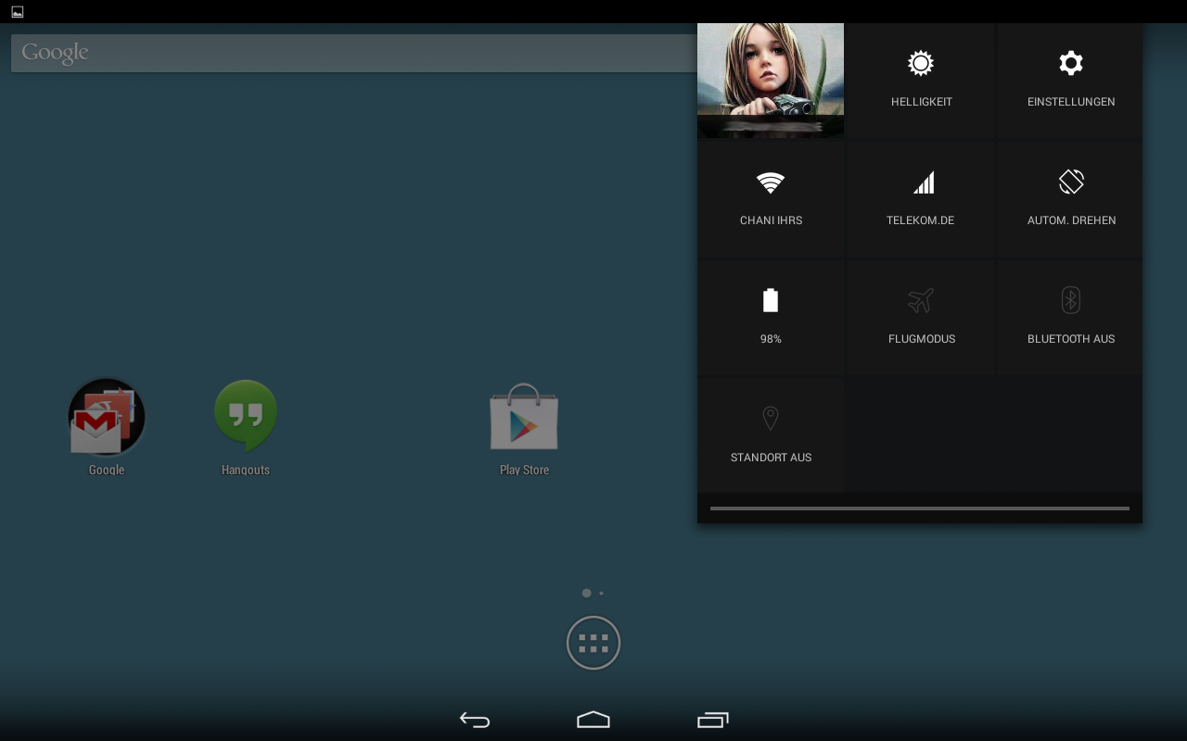Turn on Bluetooth from Bluetooth Aus tile
This screenshot has height=741, width=1187.
pyautogui.click(x=1070, y=318)
